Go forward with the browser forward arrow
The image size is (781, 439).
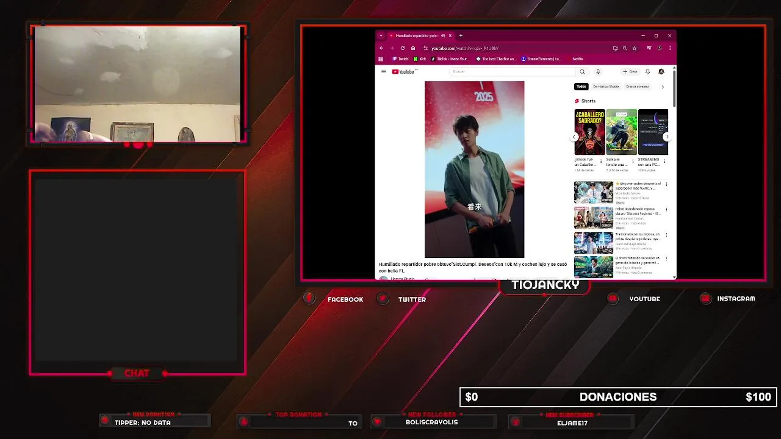(392, 48)
